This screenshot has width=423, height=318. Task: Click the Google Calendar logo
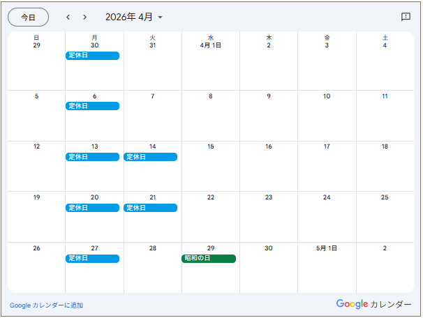(373, 304)
